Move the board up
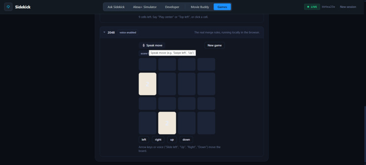This screenshot has width=366, height=165. click(172, 140)
